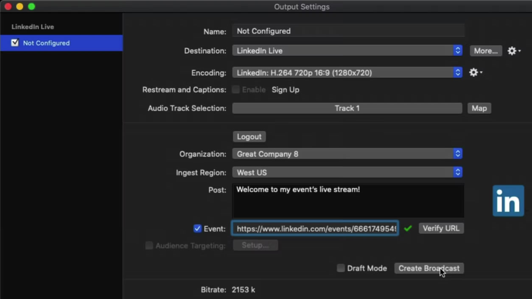Choose a different Organization from dropdown
Image resolution: width=532 pixels, height=299 pixels.
[x=347, y=154]
